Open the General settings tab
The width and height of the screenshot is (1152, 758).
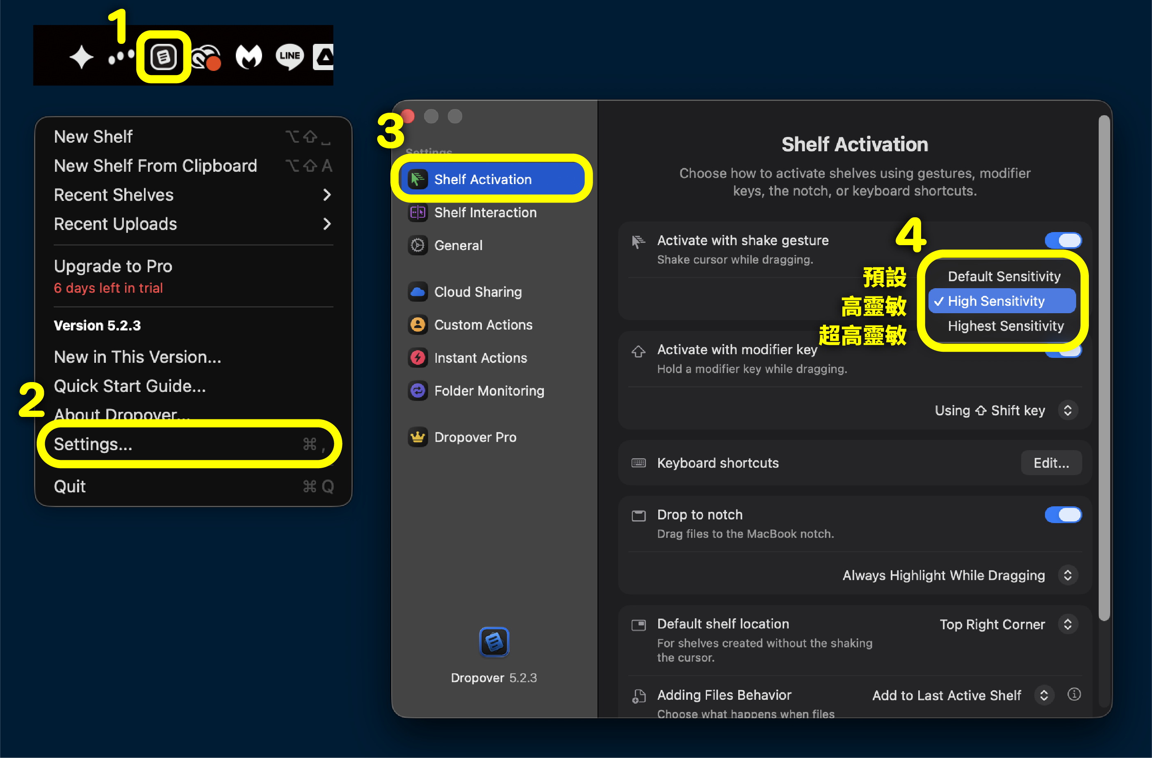point(492,245)
